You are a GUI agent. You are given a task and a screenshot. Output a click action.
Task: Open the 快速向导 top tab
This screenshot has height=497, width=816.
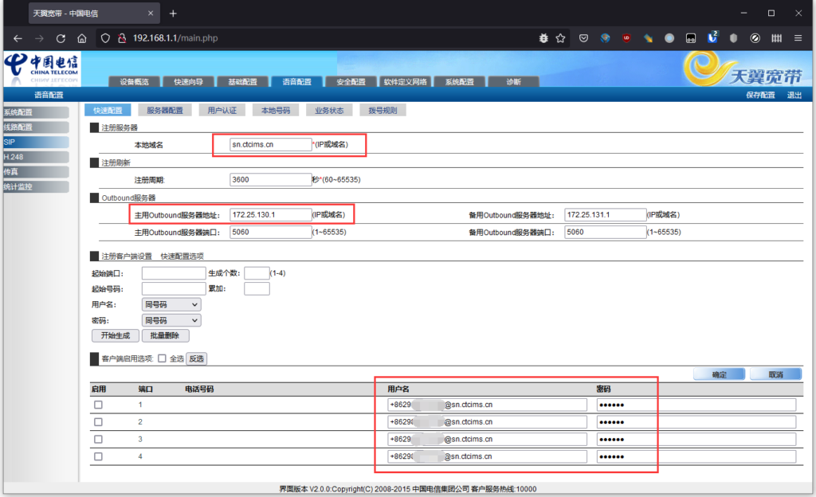[188, 81]
